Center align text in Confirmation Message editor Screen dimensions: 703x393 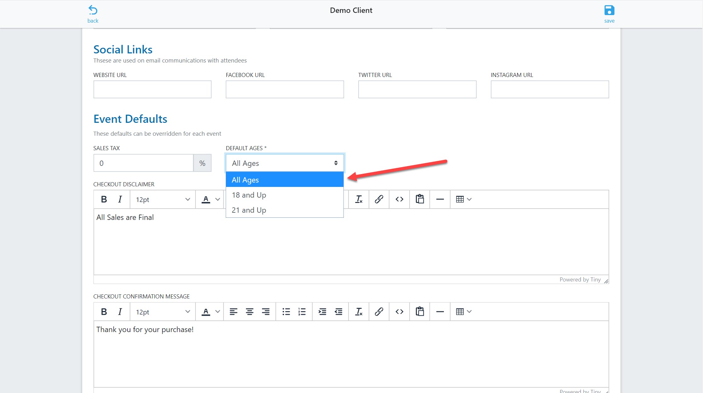coord(250,312)
